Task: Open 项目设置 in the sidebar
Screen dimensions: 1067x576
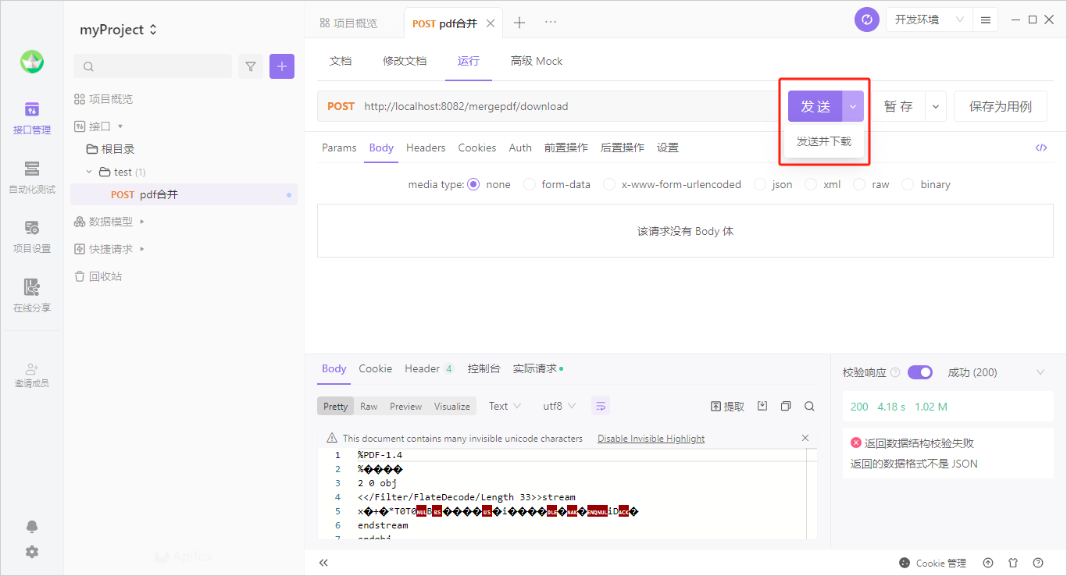Action: [32, 236]
